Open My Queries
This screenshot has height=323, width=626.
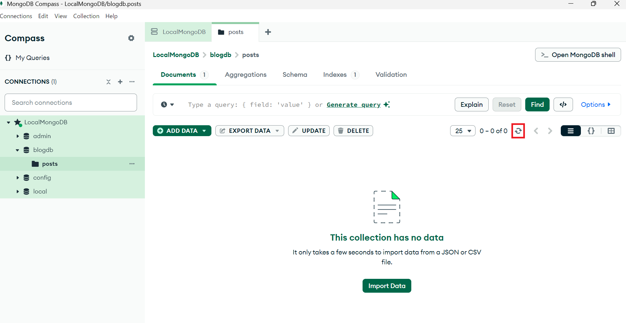point(27,58)
